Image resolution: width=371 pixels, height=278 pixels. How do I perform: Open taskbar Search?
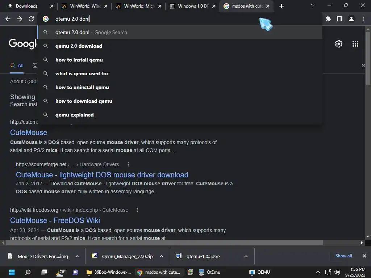28,272
